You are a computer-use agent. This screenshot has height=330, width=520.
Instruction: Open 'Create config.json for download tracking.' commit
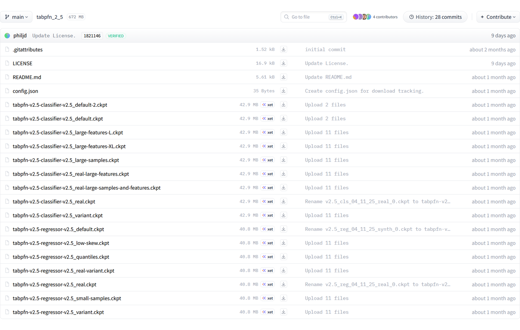pyautogui.click(x=364, y=91)
